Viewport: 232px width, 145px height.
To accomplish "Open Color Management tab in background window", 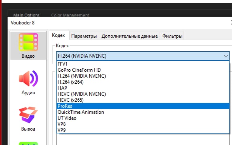I will pos(70,15).
